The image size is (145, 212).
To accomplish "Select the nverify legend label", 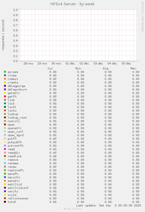I will coord(14,121).
